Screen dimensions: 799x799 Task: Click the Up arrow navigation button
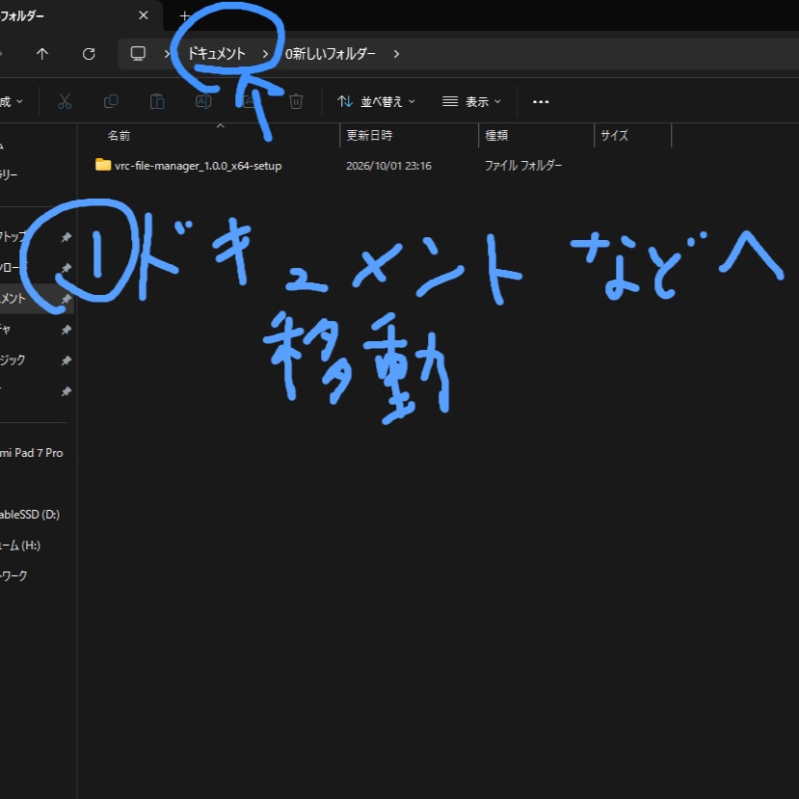point(42,54)
